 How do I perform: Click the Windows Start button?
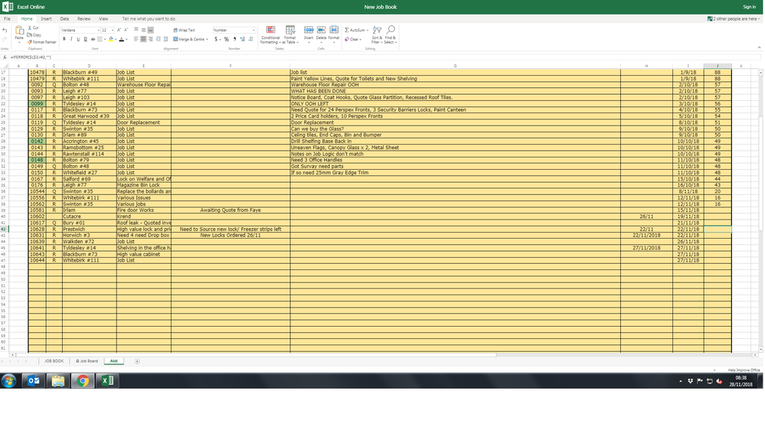8,381
